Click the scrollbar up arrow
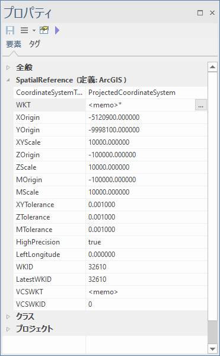 point(212,66)
